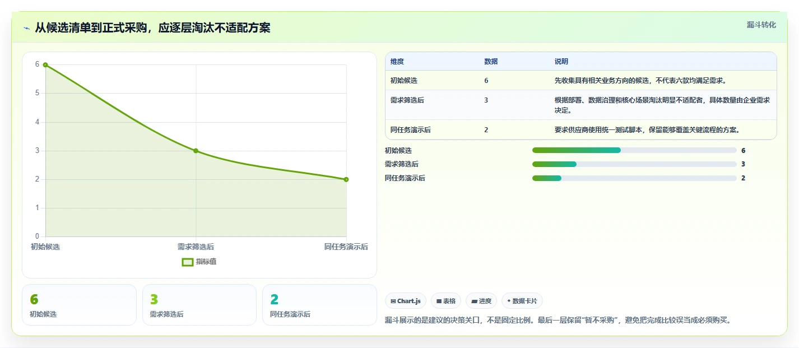Click the chart data point at 需求筛选后
799x348 pixels.
click(196, 151)
